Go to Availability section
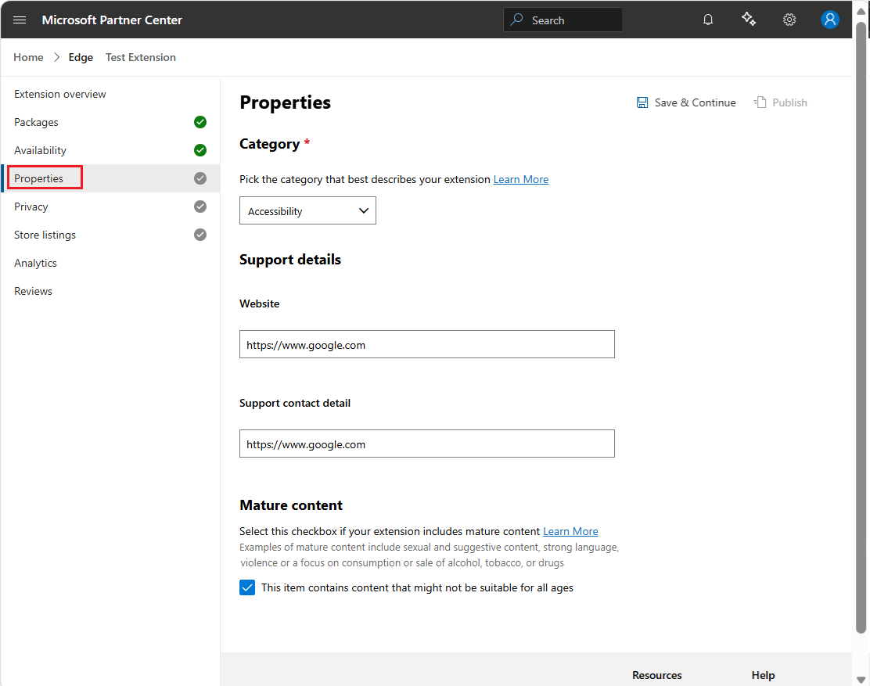Viewport: 870px width, 686px height. click(x=40, y=150)
